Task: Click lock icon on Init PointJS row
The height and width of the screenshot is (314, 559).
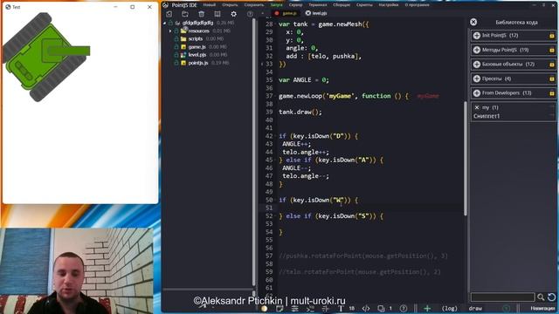Action: click(x=552, y=36)
